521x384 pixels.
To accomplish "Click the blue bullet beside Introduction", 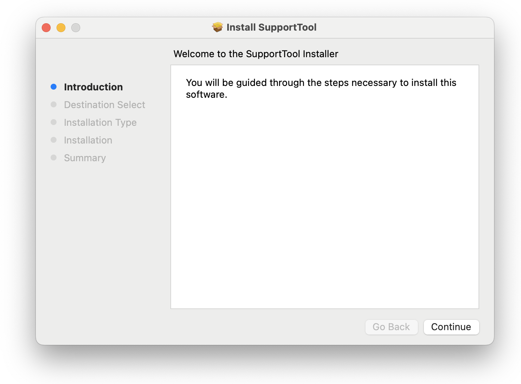I will pyautogui.click(x=54, y=87).
